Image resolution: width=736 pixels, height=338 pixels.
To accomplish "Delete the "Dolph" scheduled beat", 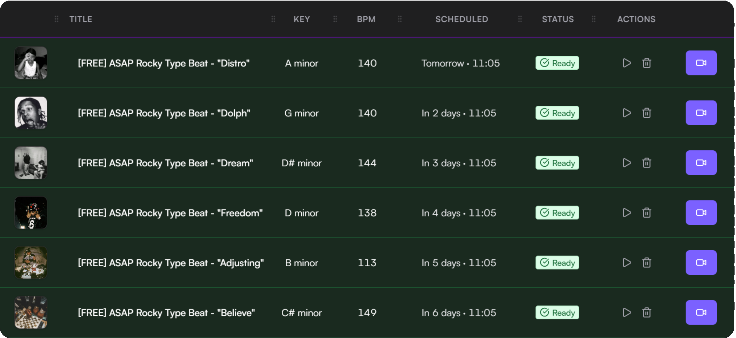I will 647,113.
